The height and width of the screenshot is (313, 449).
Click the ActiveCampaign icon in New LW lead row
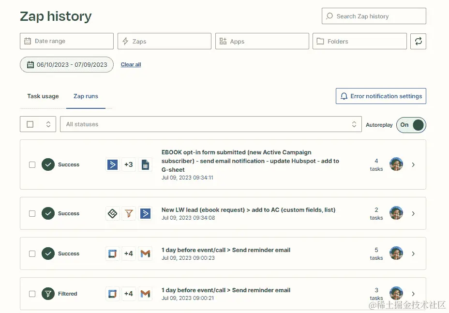[x=145, y=213]
